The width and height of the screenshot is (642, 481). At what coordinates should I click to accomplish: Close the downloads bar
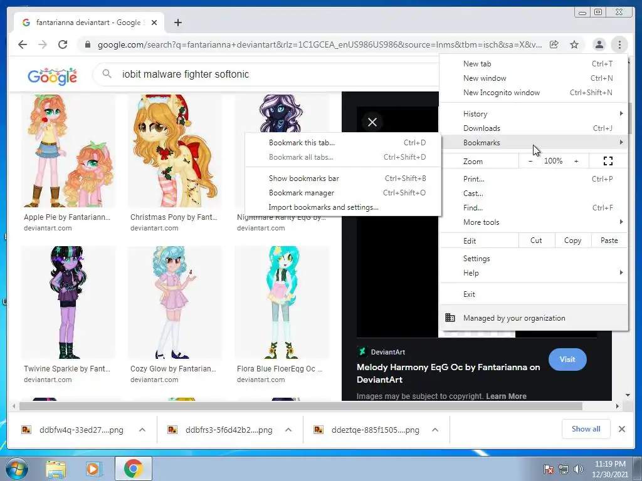621,429
